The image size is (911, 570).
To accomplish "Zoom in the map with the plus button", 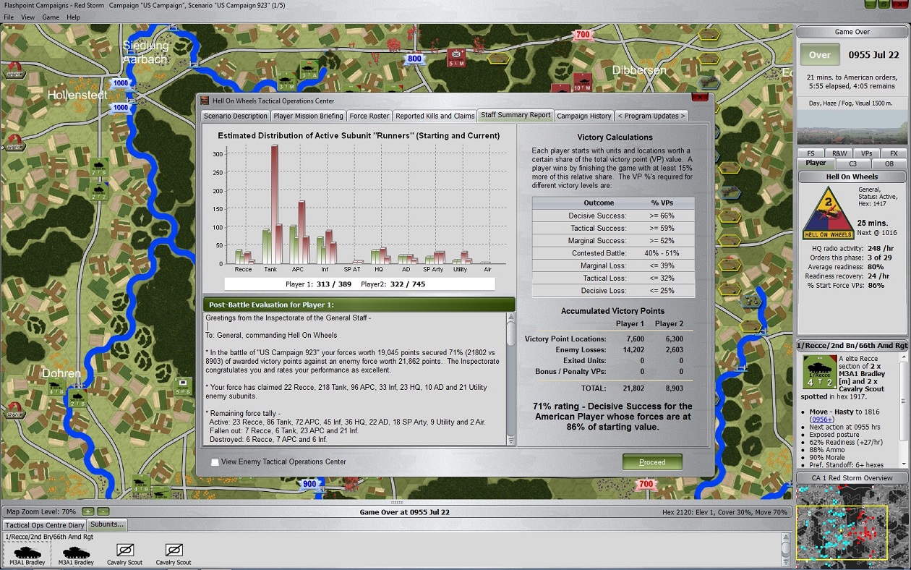I will 87,511.
